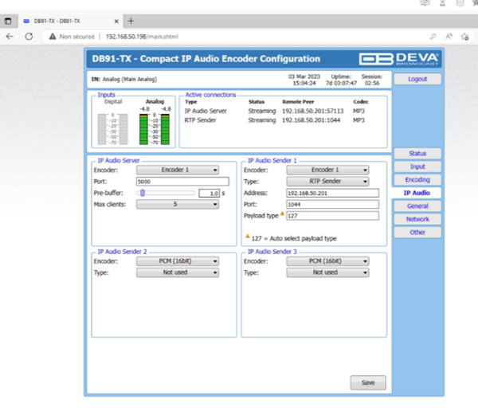Screen dimensions: 478x415
Task: Click IP Audio Server Port field 5000
Action: (x=182, y=182)
